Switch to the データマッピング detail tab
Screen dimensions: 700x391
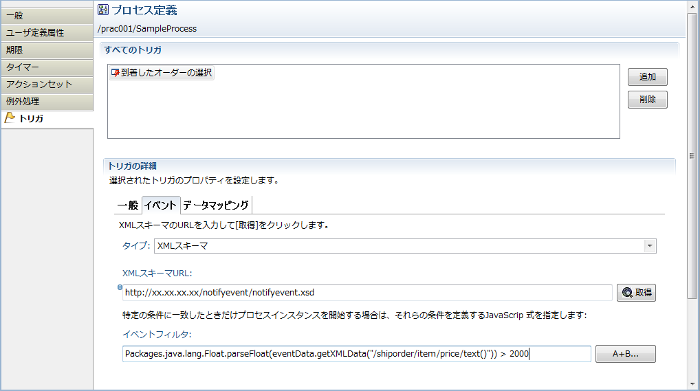[216, 205]
